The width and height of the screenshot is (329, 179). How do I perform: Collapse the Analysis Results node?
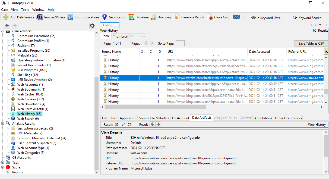click(x=3, y=124)
